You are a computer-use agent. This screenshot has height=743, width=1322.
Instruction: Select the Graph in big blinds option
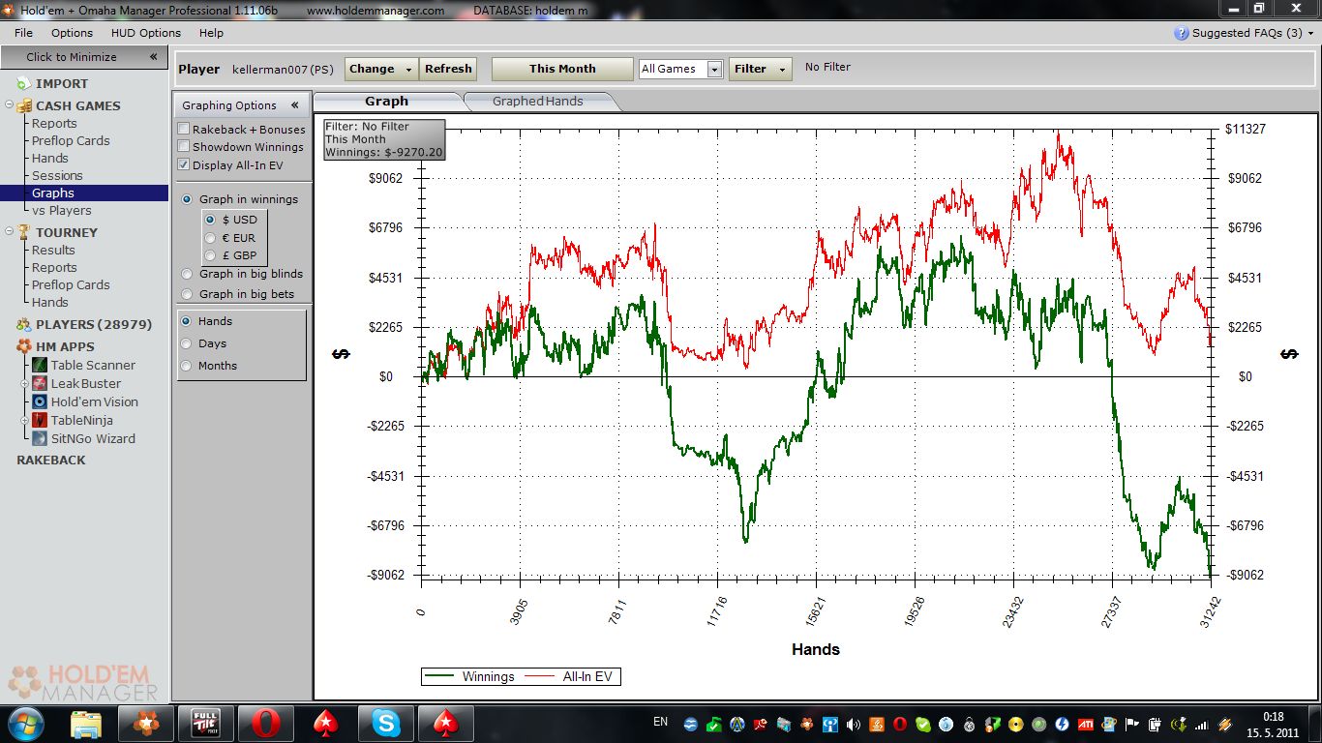187,274
